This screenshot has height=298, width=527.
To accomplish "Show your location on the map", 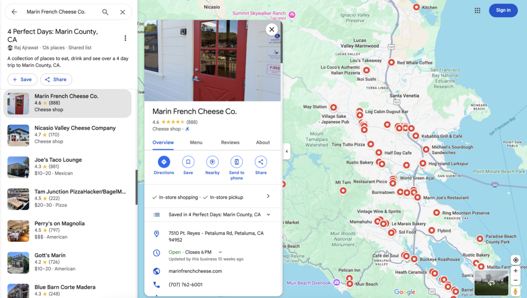I will [515, 260].
